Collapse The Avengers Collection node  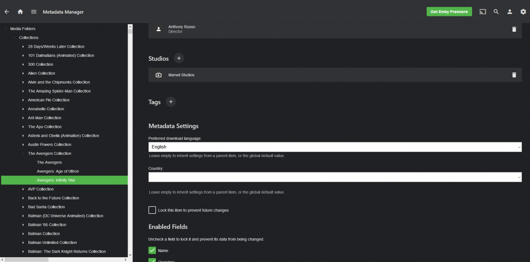coord(23,153)
